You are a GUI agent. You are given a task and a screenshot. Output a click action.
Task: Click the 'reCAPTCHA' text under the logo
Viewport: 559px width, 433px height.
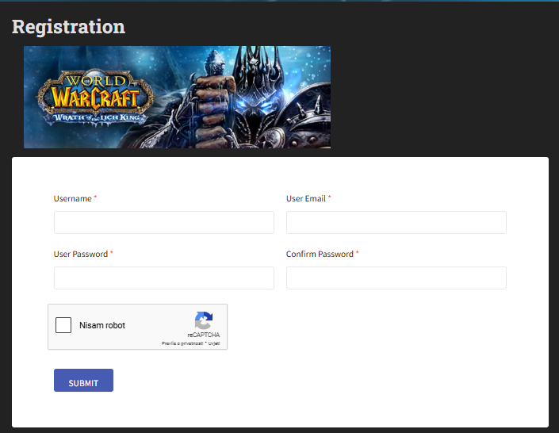click(x=204, y=335)
